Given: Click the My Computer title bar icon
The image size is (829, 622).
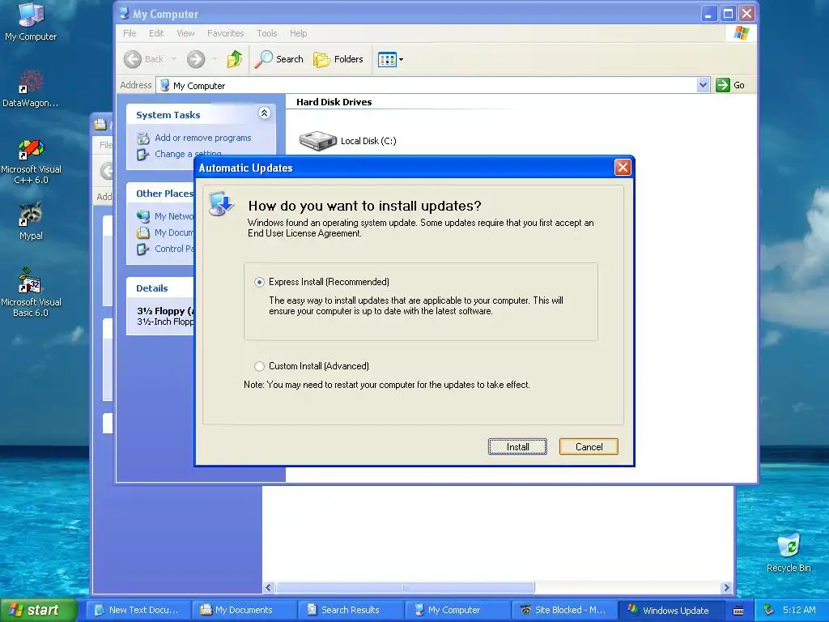Looking at the screenshot, I should pyautogui.click(x=125, y=13).
